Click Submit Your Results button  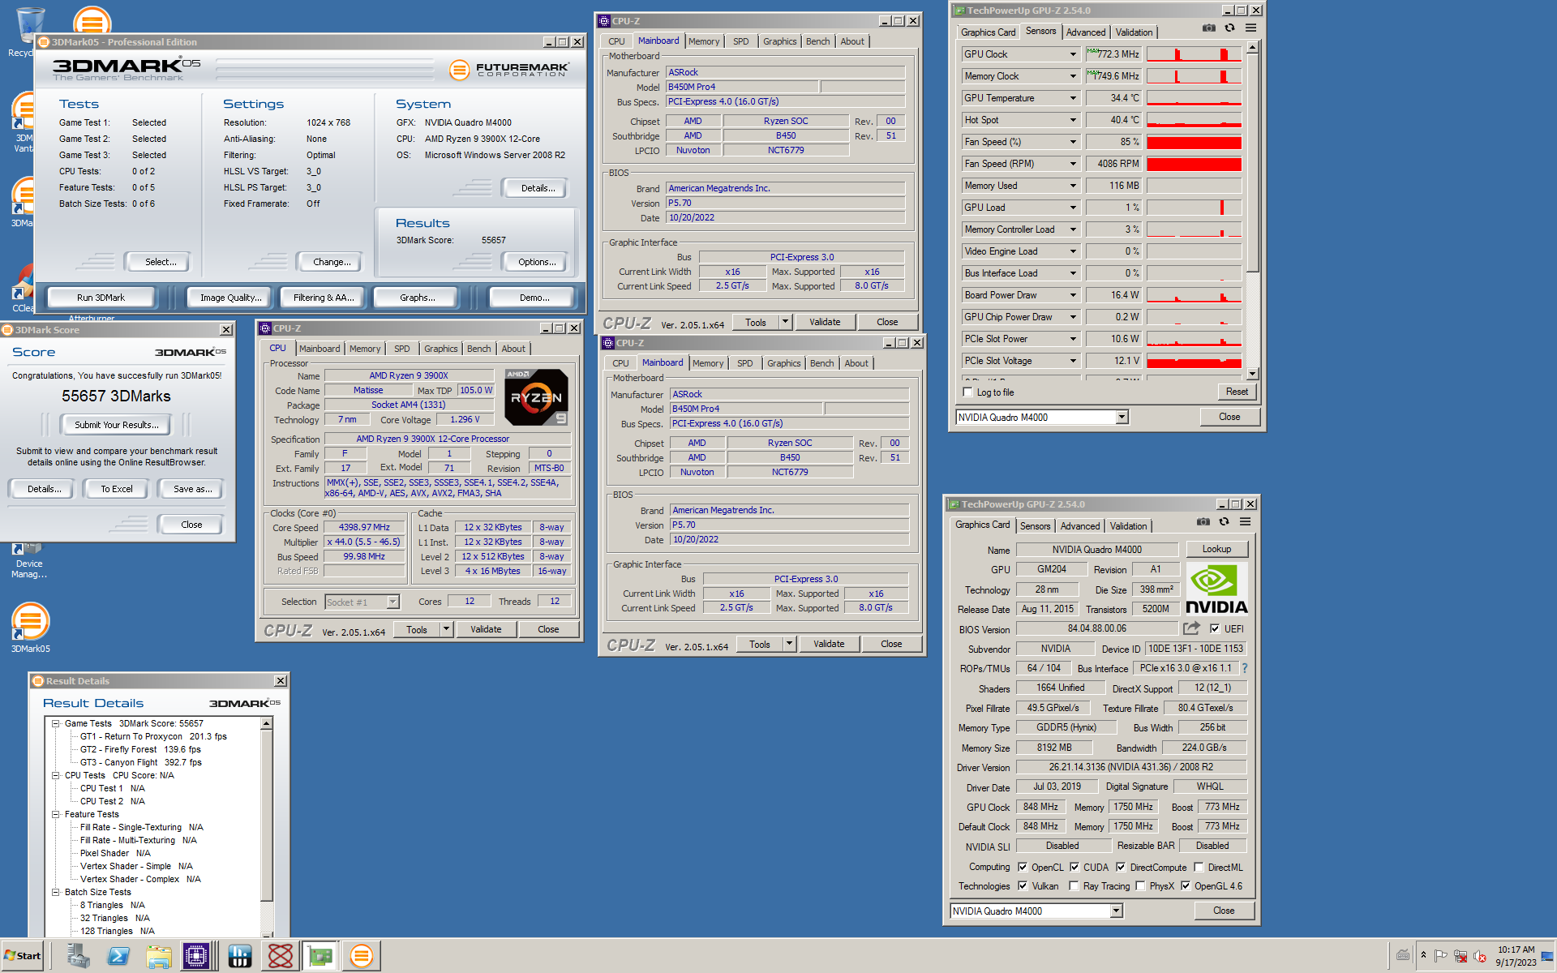(x=116, y=425)
